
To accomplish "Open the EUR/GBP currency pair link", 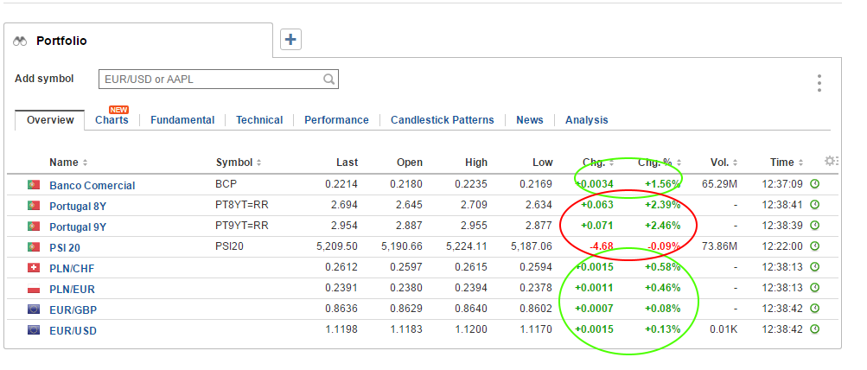I will pyautogui.click(x=73, y=309).
